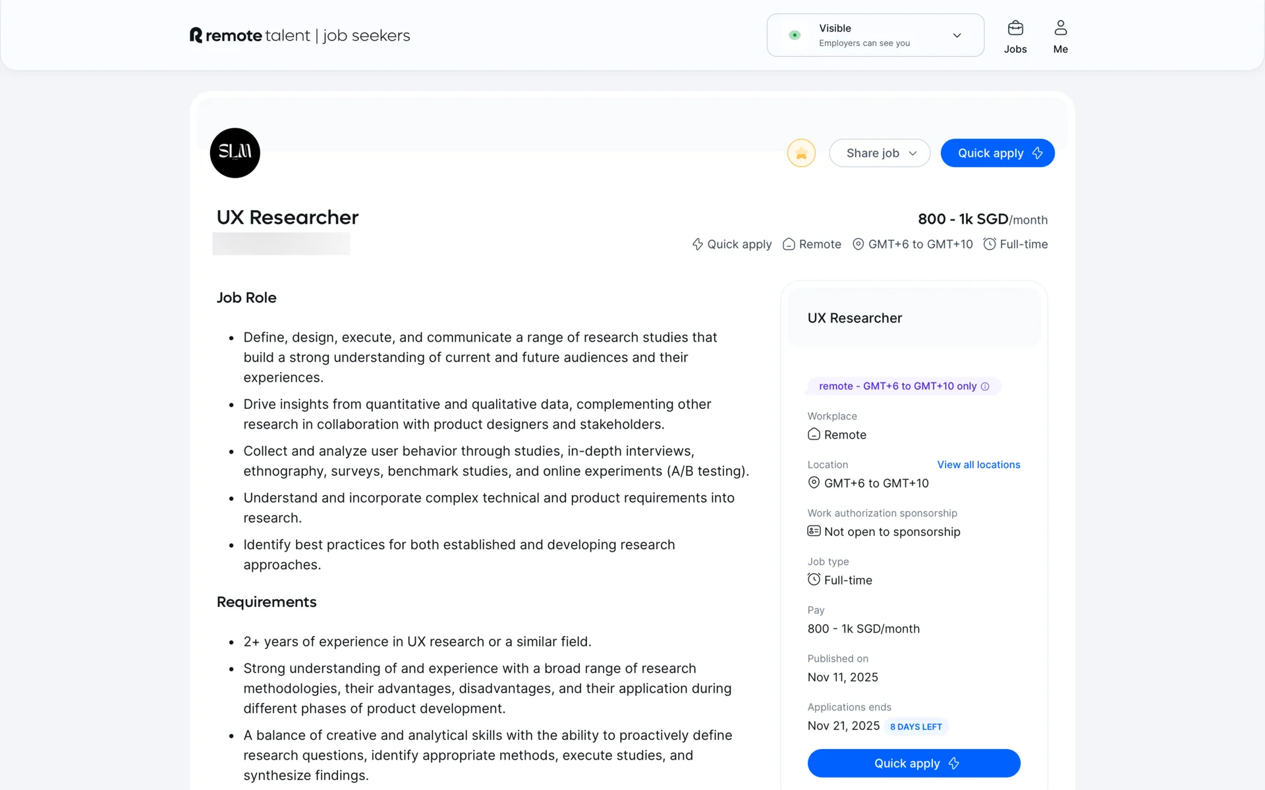Click the top Quick apply button
1265x790 pixels.
[x=997, y=153]
